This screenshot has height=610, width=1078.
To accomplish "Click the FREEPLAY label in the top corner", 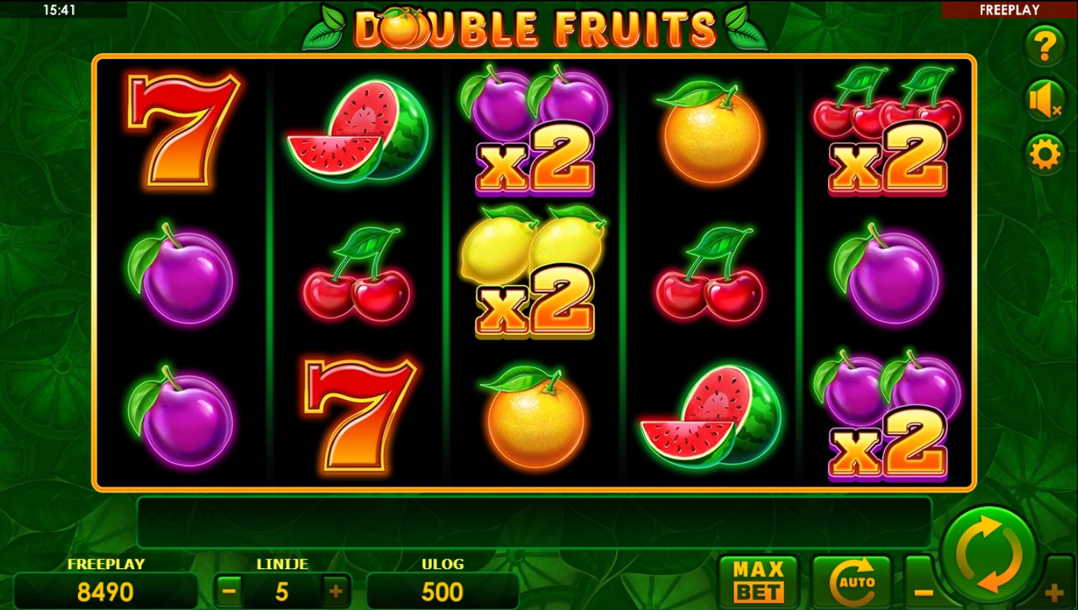I will [x=1009, y=10].
